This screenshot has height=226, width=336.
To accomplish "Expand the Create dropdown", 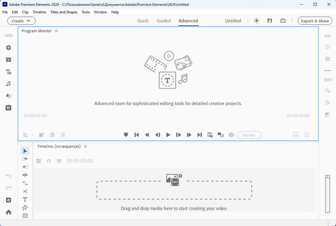I will point(22,21).
